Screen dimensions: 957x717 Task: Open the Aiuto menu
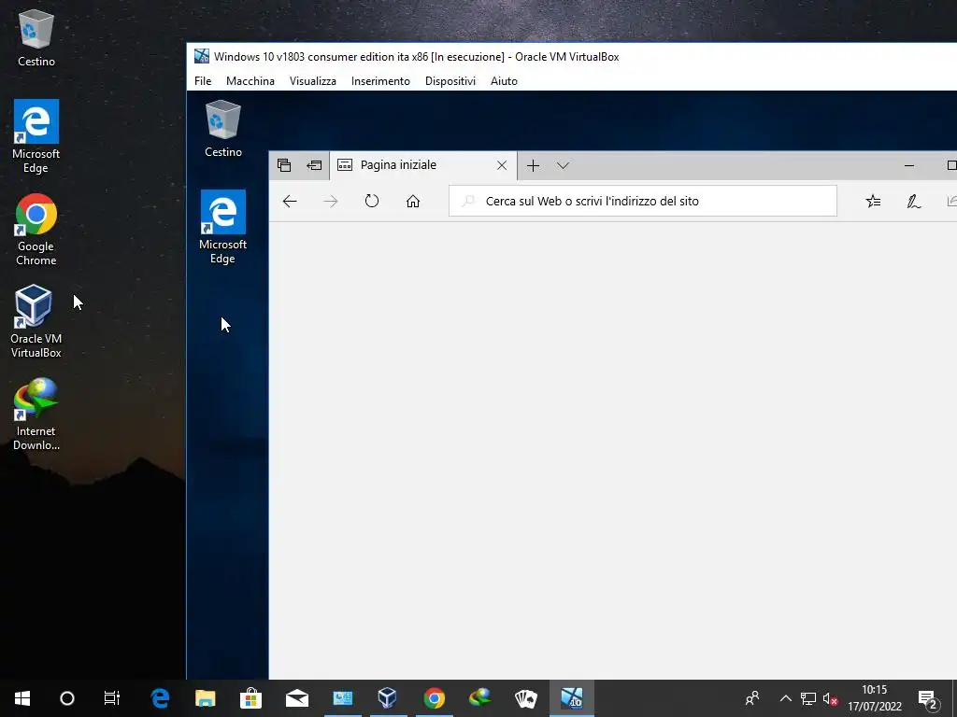pyautogui.click(x=504, y=81)
